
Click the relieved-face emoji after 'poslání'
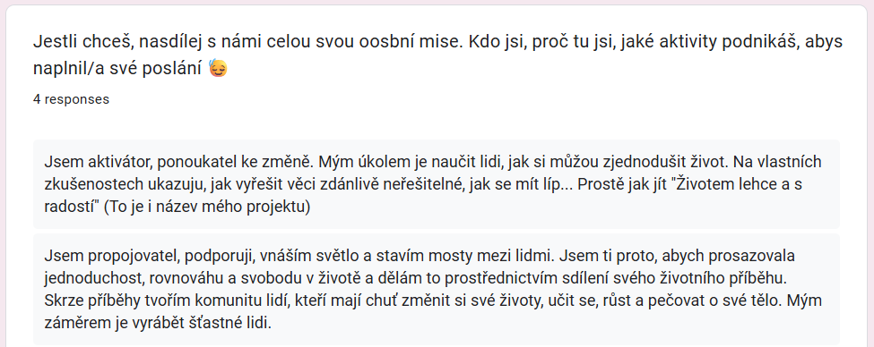click(218, 68)
